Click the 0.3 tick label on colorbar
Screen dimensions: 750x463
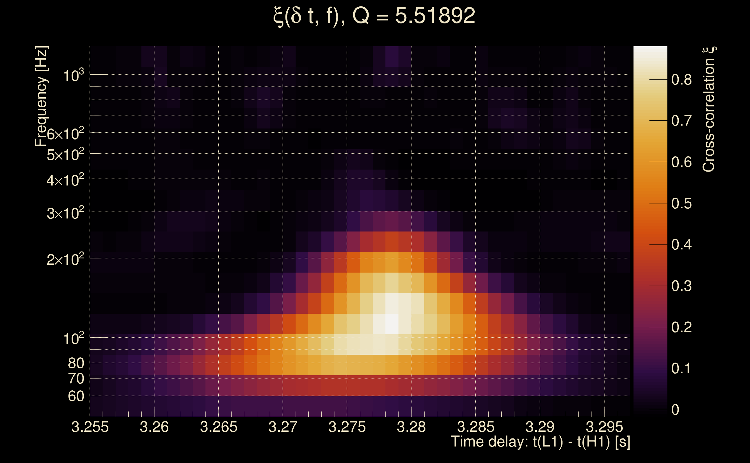tap(681, 286)
